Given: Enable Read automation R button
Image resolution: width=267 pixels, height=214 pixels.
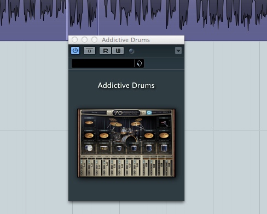Looking at the screenshot, I should pyautogui.click(x=105, y=51).
